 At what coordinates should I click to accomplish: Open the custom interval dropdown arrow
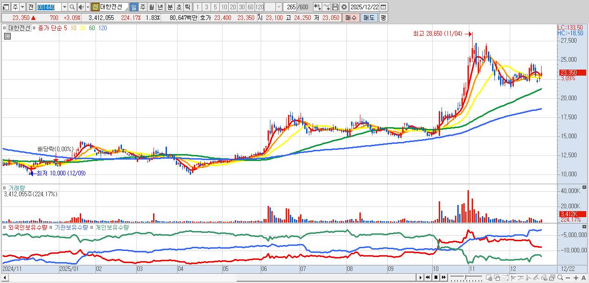pyautogui.click(x=279, y=7)
